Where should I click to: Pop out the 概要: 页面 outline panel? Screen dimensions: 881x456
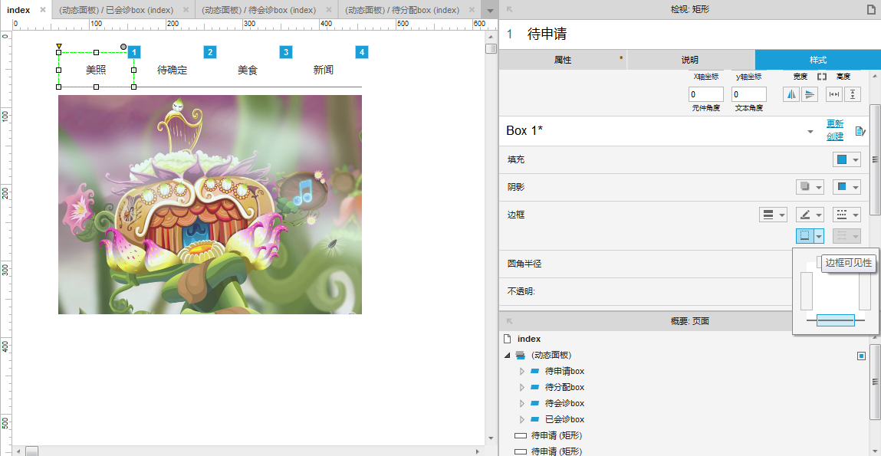(x=510, y=321)
